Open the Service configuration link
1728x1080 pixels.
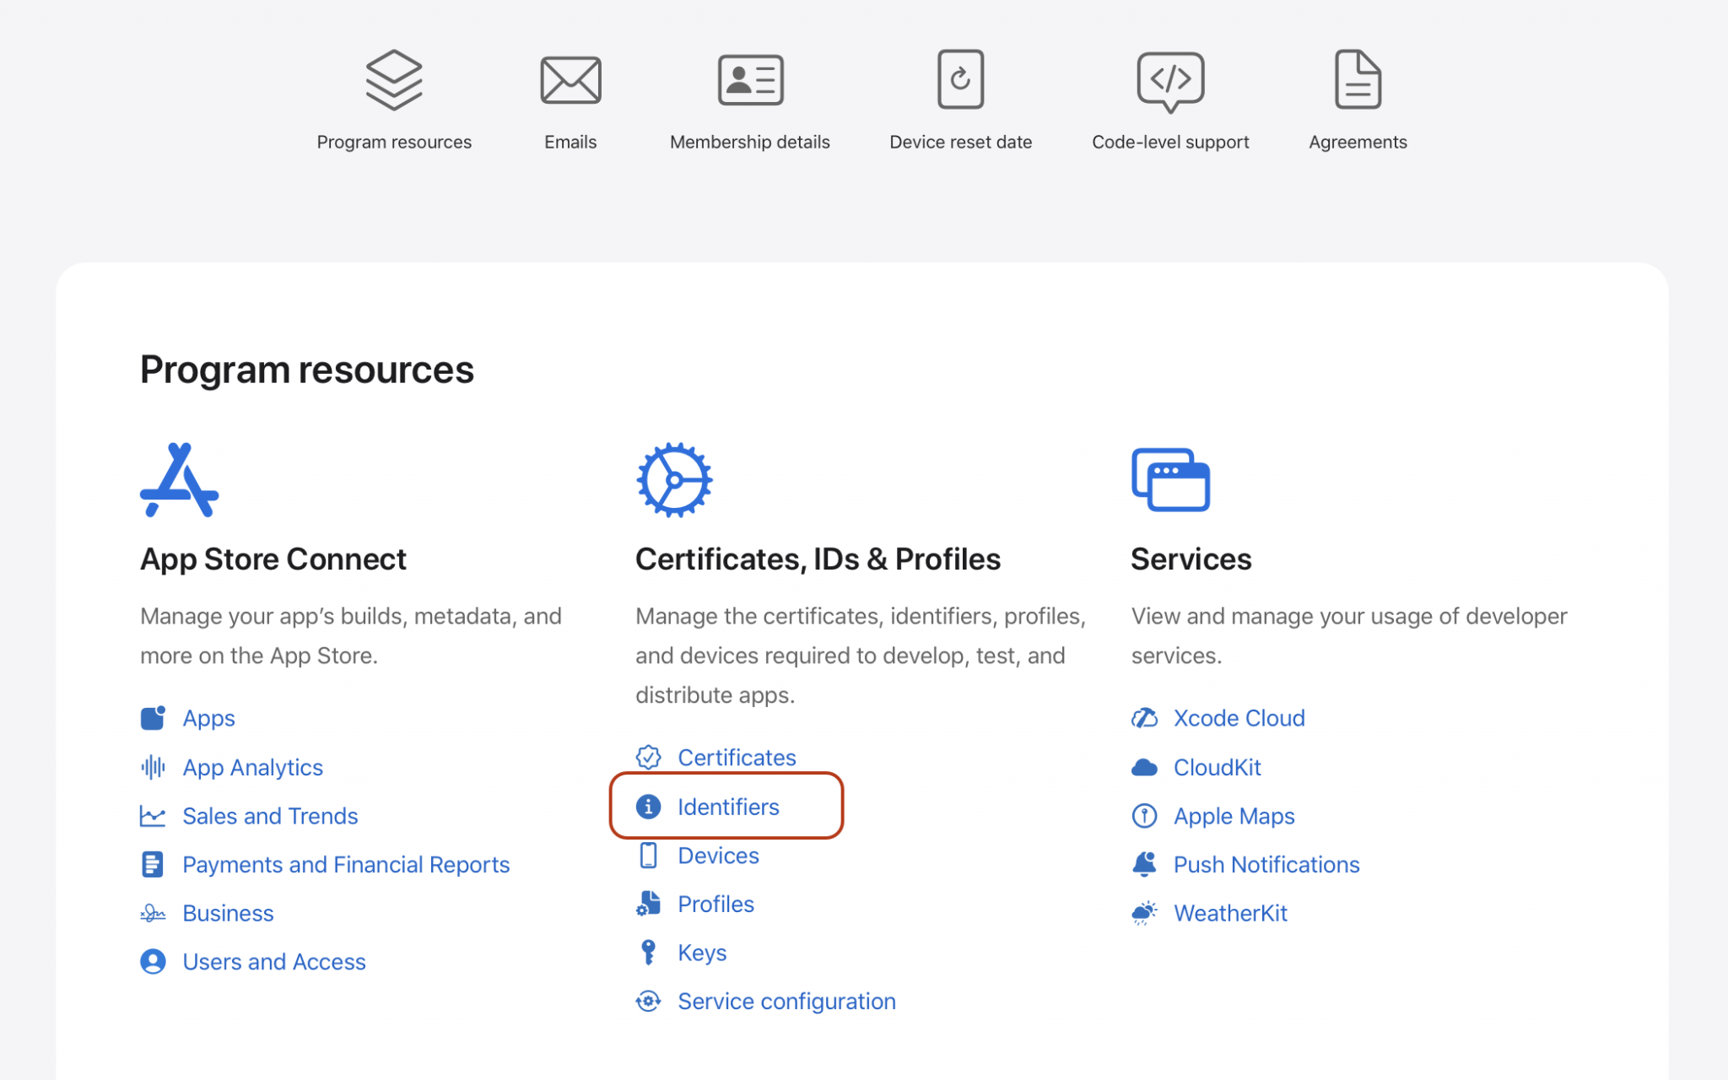click(786, 1002)
